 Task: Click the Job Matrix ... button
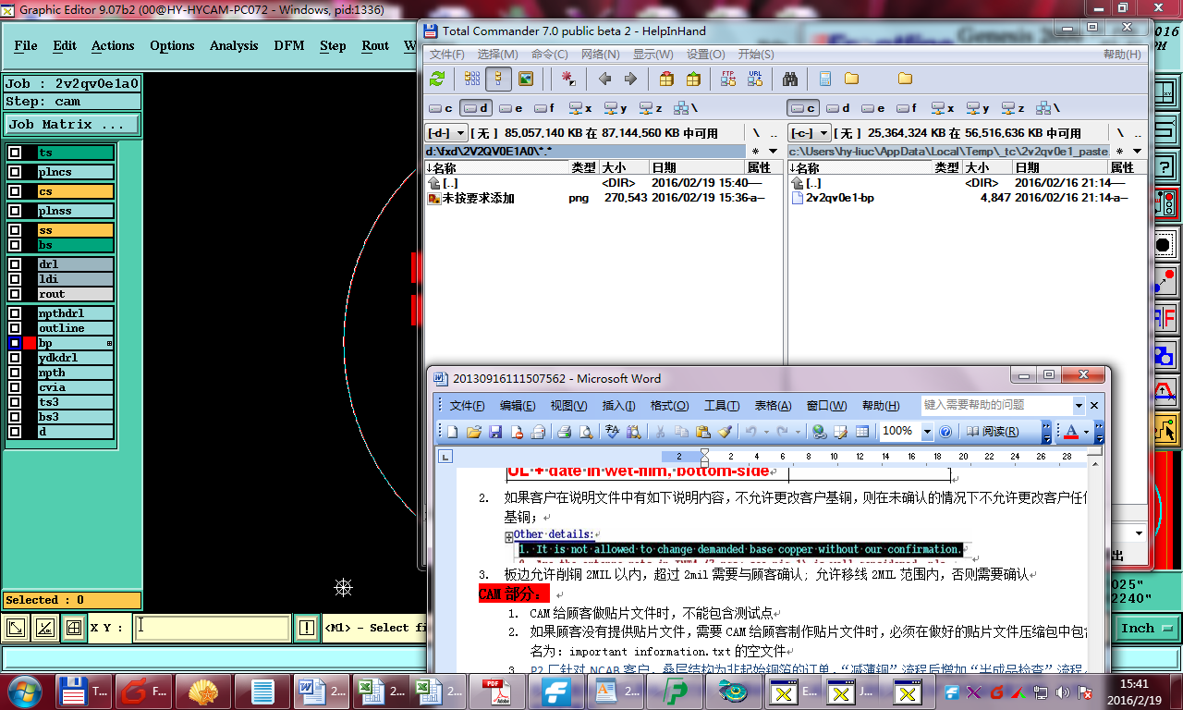[x=73, y=124]
